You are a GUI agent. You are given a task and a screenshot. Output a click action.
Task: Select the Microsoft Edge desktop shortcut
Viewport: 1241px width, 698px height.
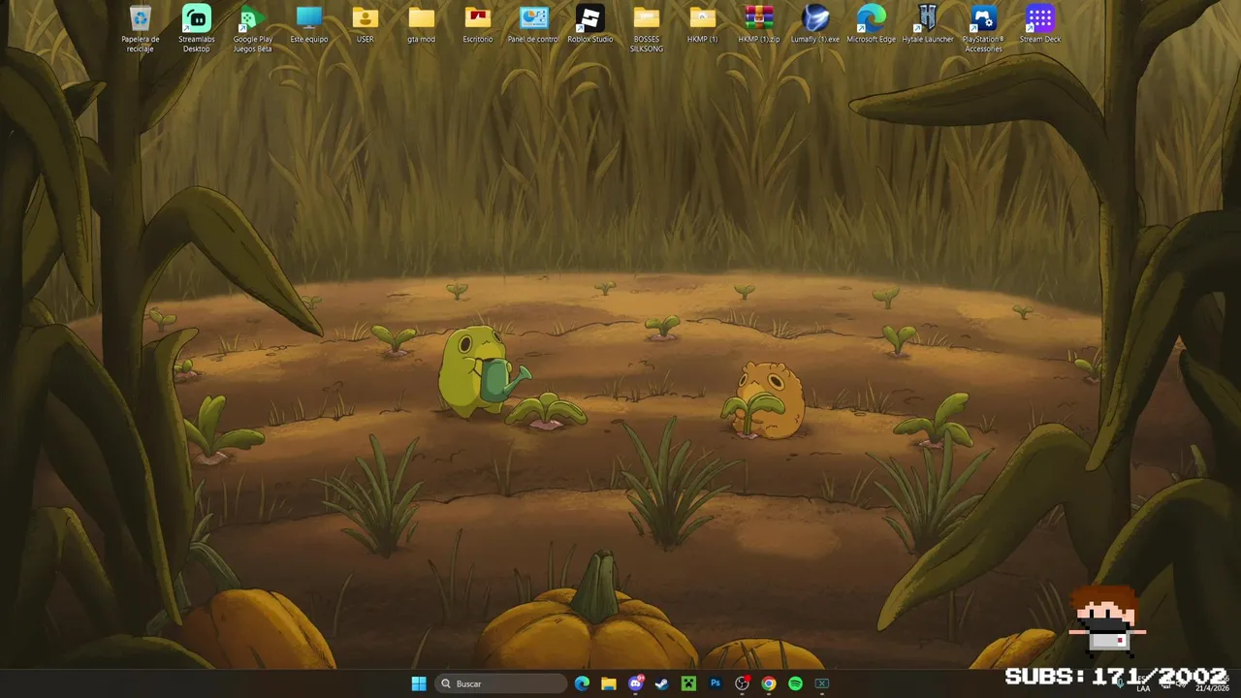871,24
